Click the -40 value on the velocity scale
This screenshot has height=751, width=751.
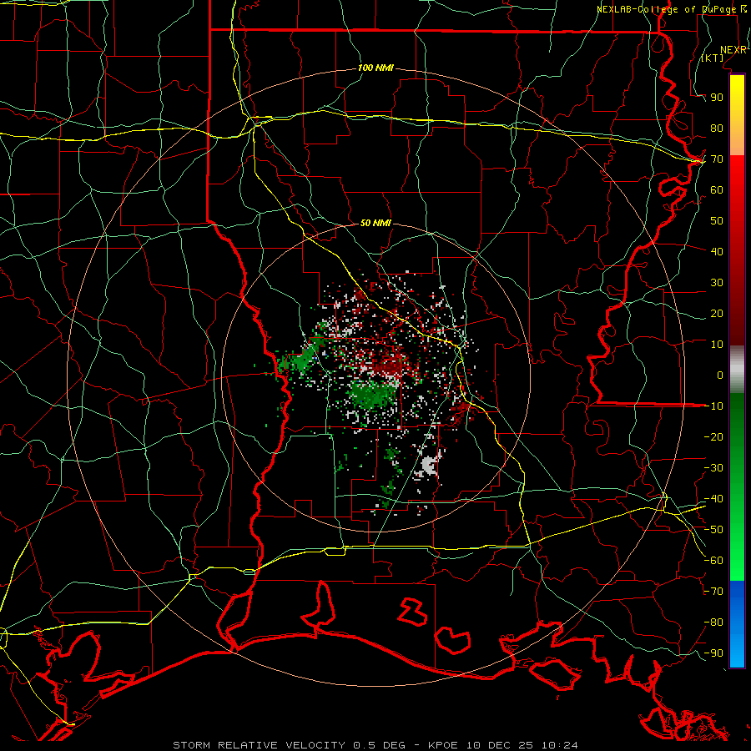click(x=713, y=499)
